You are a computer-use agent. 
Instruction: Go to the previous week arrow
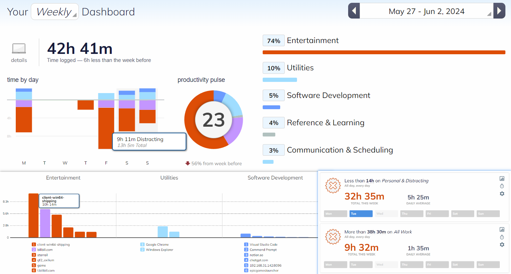pyautogui.click(x=354, y=11)
